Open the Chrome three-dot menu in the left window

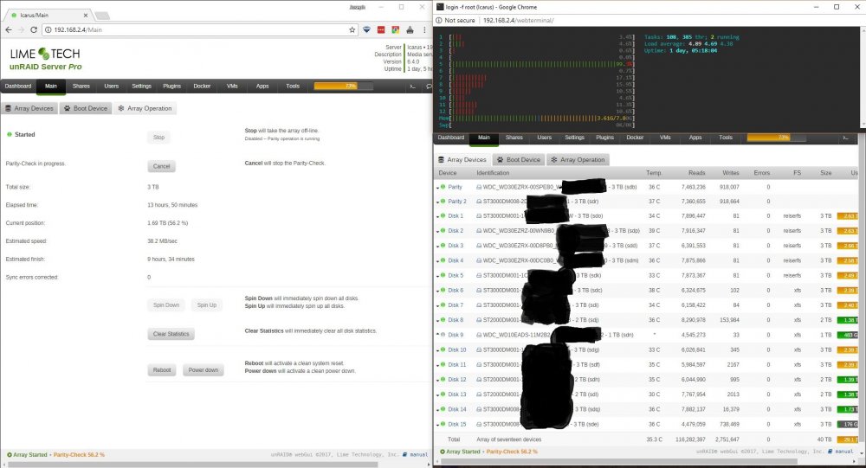point(424,29)
